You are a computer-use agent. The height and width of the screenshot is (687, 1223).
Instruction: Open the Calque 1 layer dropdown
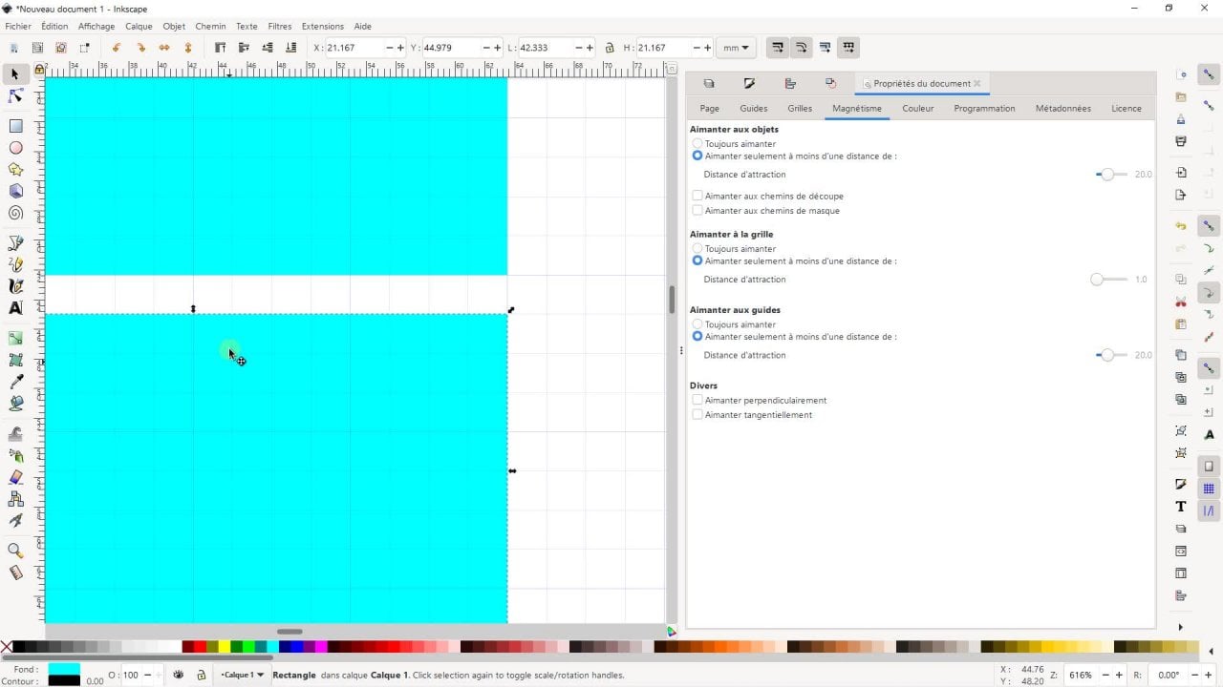pos(243,675)
